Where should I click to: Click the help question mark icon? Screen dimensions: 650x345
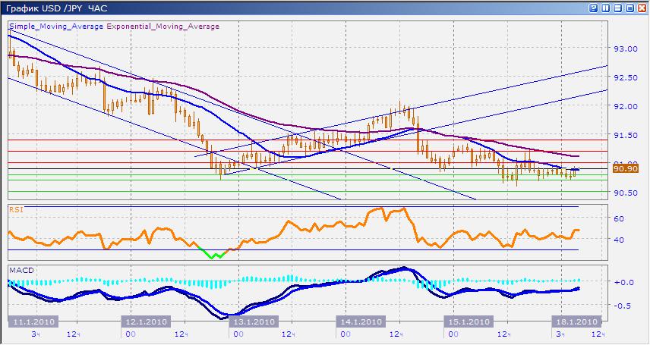(594, 8)
